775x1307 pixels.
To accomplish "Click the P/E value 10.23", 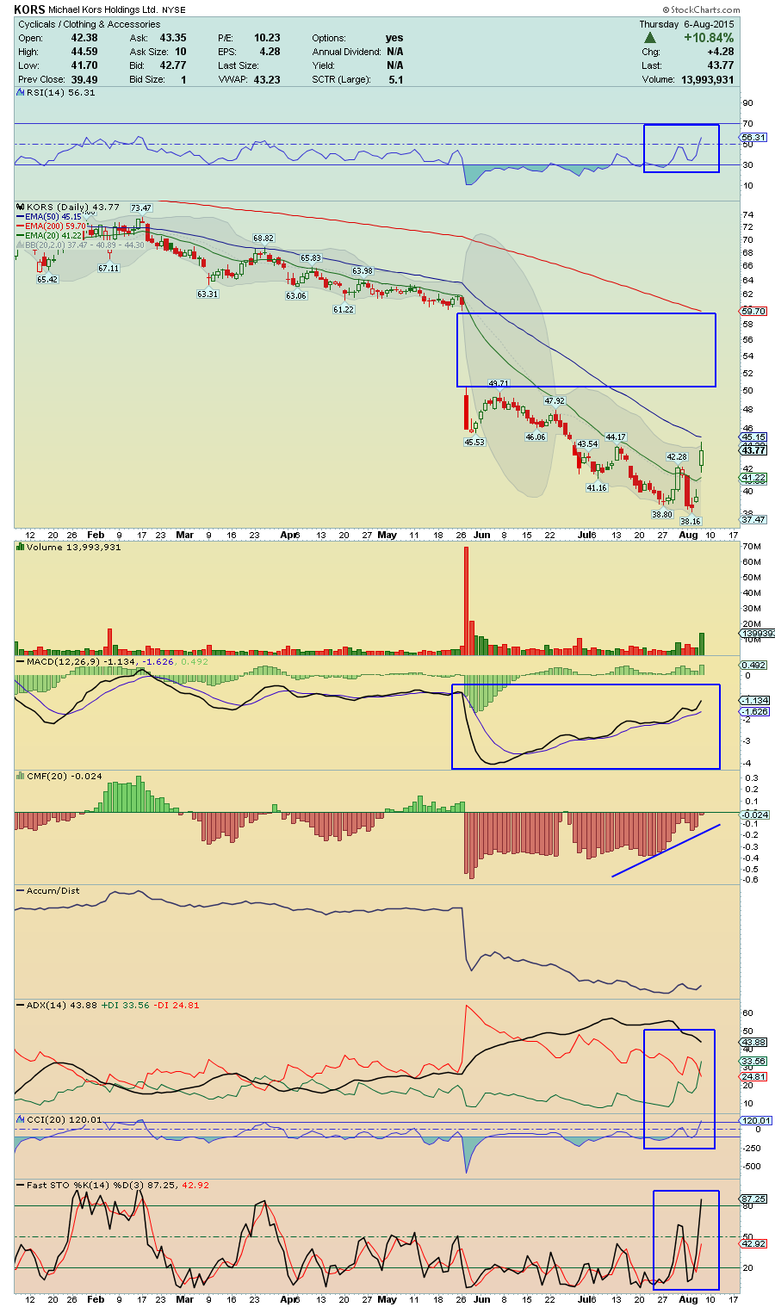I will click(x=267, y=38).
